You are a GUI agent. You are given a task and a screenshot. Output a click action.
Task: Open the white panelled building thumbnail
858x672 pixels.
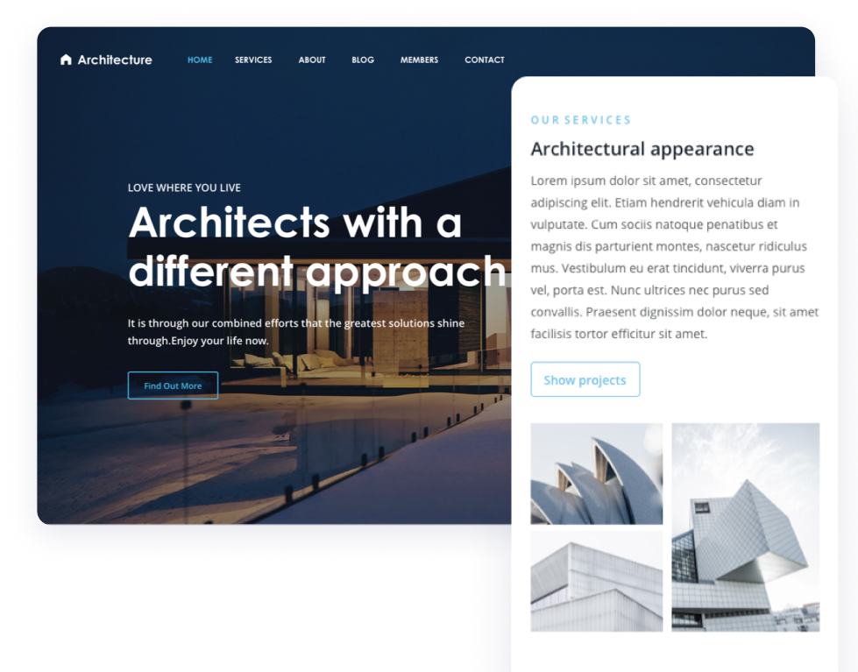597,581
